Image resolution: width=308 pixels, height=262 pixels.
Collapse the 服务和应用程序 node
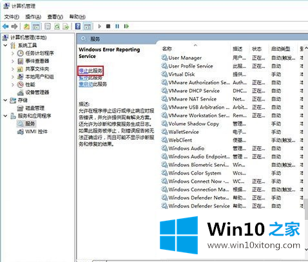[x=5, y=116]
